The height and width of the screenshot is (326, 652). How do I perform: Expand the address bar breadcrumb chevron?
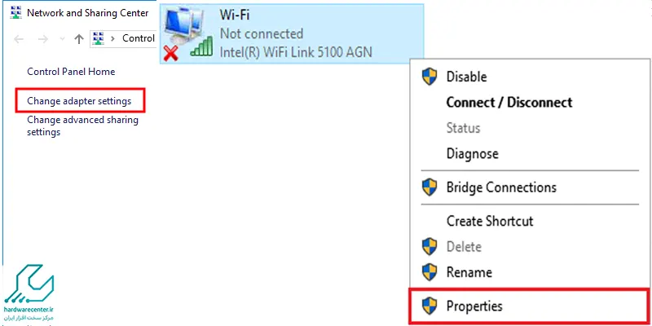[x=113, y=38]
